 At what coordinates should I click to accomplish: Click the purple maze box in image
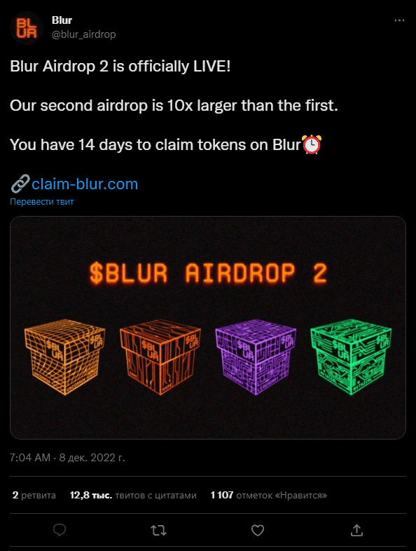point(256,356)
